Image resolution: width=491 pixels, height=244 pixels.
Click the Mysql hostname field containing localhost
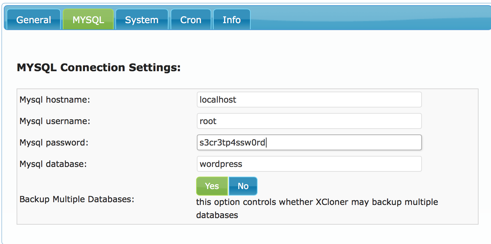click(309, 100)
